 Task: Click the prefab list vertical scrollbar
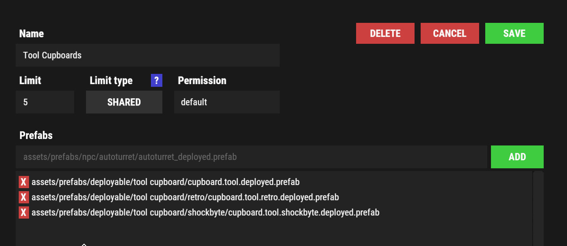click(538, 208)
